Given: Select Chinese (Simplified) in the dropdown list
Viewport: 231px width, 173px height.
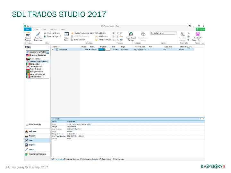Looking at the screenshot, I should point(38,61).
